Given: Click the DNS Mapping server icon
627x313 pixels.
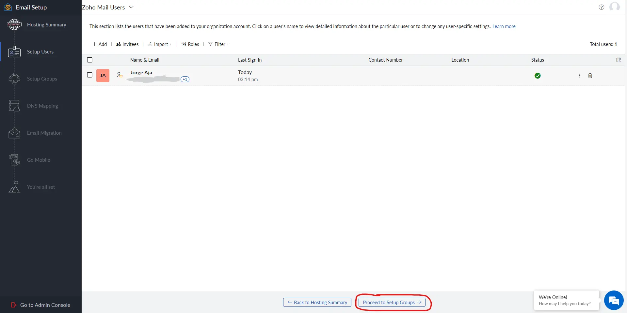Looking at the screenshot, I should click(x=14, y=106).
